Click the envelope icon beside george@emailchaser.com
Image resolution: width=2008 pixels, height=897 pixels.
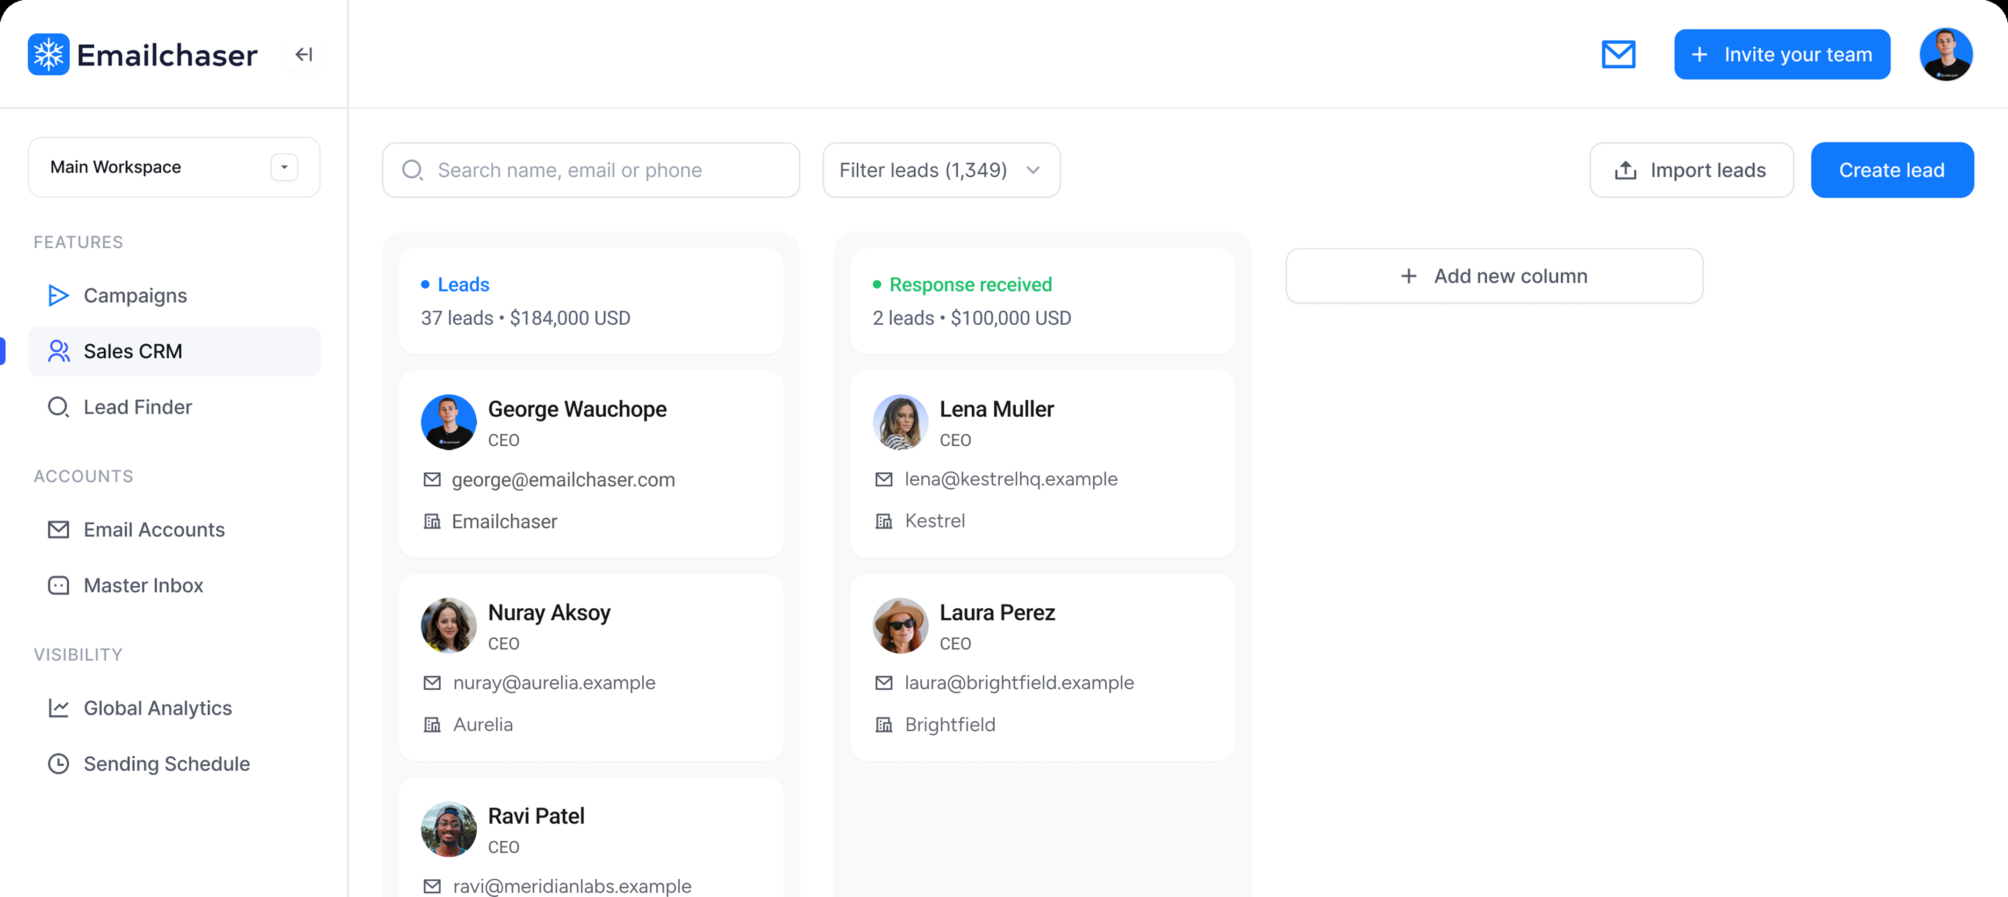(x=432, y=479)
